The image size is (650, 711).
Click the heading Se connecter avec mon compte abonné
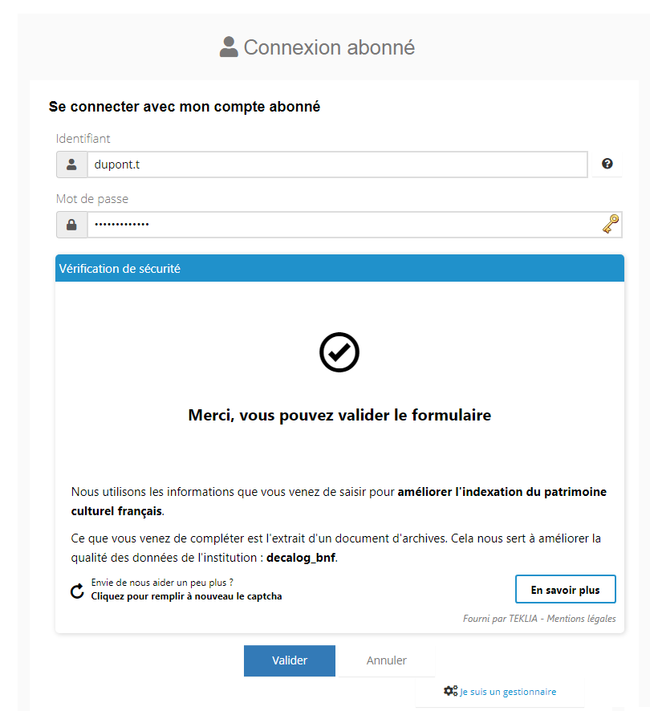click(185, 106)
